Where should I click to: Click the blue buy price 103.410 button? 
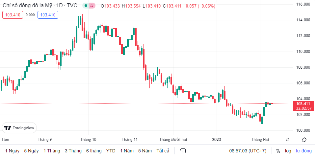coord(48,14)
